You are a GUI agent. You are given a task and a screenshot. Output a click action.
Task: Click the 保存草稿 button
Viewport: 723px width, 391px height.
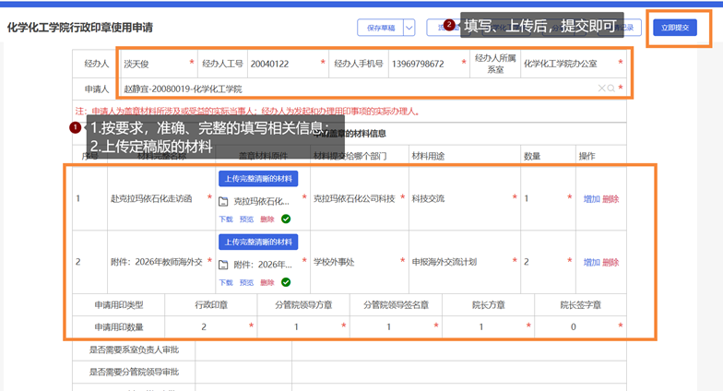[380, 28]
